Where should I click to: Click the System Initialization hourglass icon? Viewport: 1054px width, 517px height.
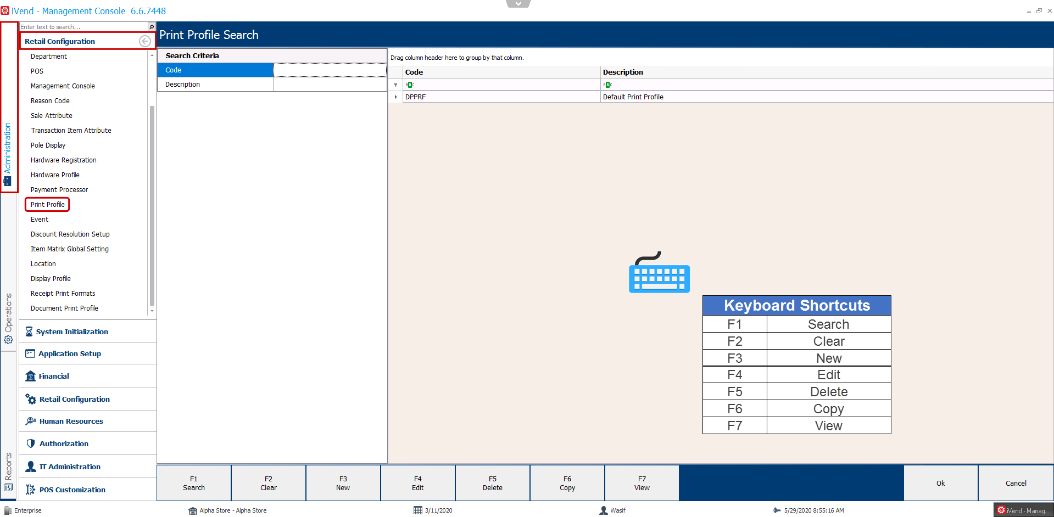(x=29, y=331)
